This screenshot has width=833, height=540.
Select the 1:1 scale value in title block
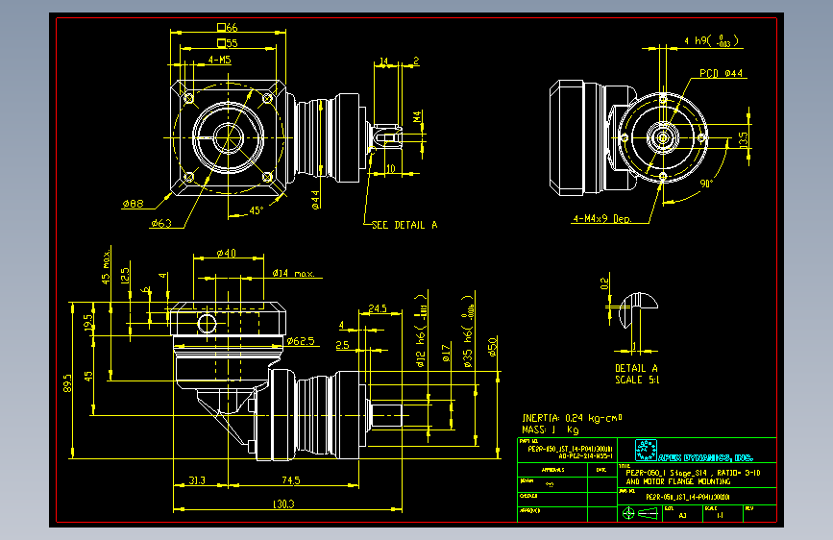[720, 516]
